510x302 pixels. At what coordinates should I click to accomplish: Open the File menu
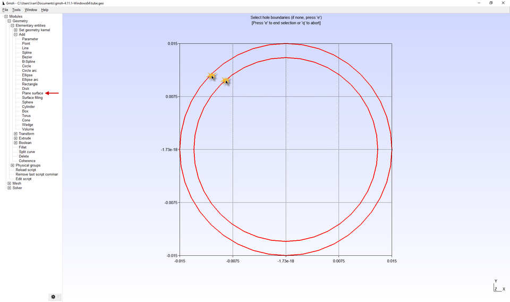pyautogui.click(x=5, y=10)
